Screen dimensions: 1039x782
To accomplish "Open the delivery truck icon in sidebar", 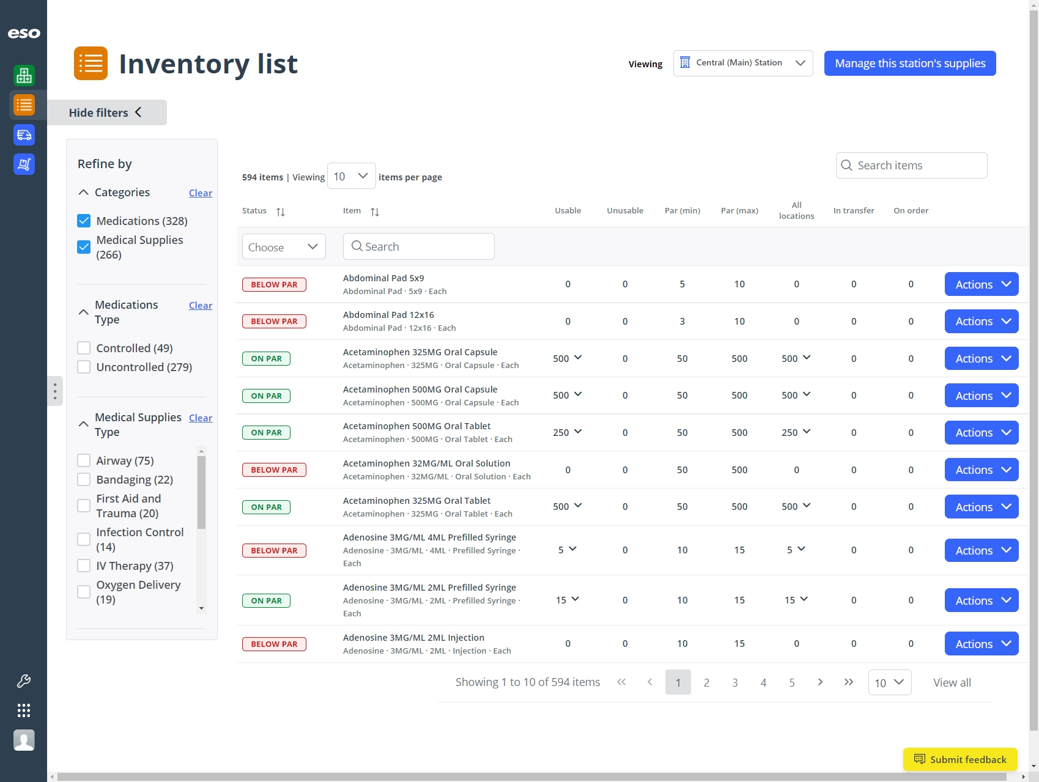I will tap(24, 135).
